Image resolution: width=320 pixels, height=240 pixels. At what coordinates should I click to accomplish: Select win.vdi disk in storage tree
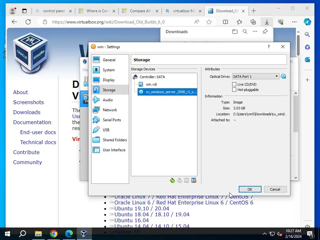(x=151, y=84)
